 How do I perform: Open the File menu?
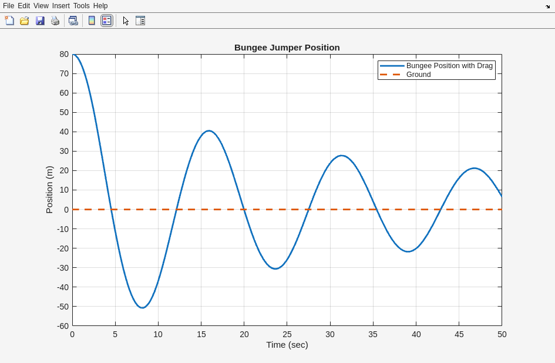point(8,6)
